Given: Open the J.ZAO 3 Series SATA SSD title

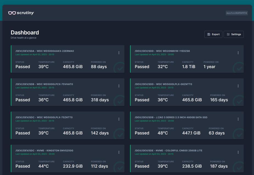Looking at the screenshot, I should [x=171, y=117].
